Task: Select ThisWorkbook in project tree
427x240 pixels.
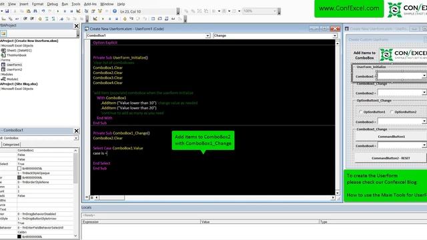Action: pos(16,55)
